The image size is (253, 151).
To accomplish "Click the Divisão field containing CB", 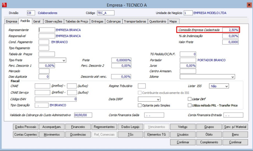I will tap(31, 13).
